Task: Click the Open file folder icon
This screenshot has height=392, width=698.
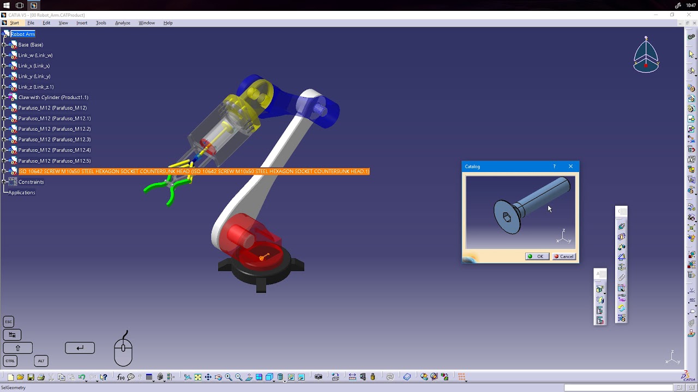Action: (x=20, y=377)
